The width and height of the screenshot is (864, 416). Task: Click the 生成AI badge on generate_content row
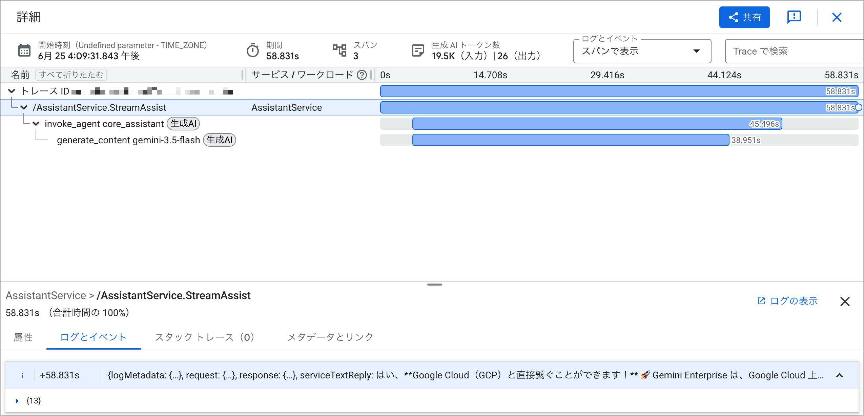pyautogui.click(x=220, y=140)
